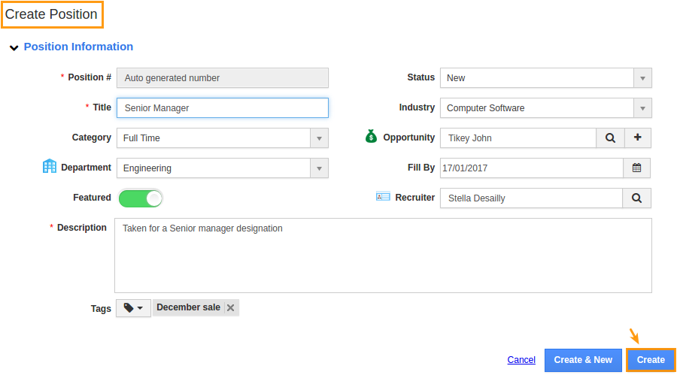
Task: Click the Position Information heading
Action: (x=78, y=47)
